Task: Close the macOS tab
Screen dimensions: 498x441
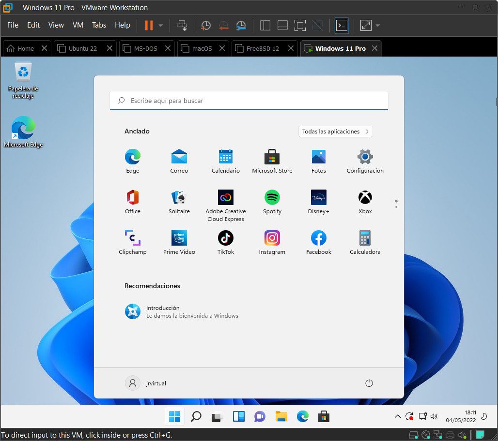Action: [222, 48]
